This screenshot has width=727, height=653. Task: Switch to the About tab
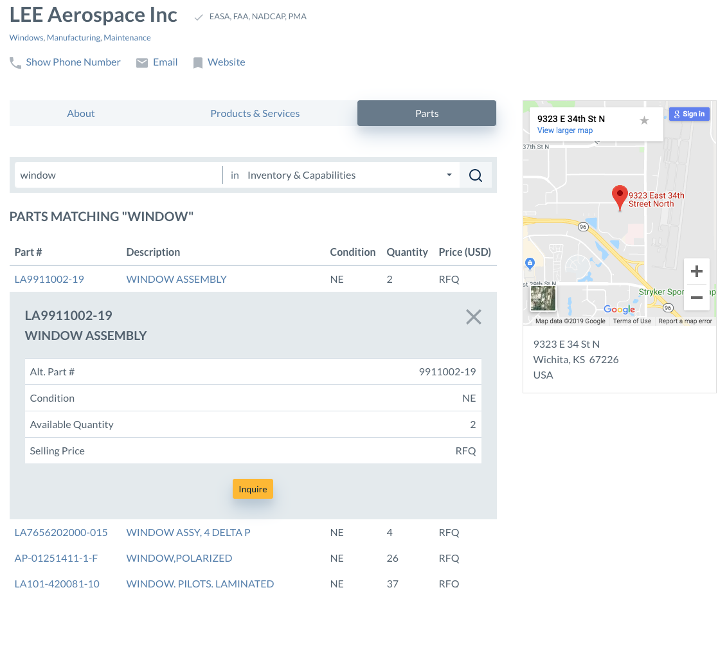tap(81, 114)
